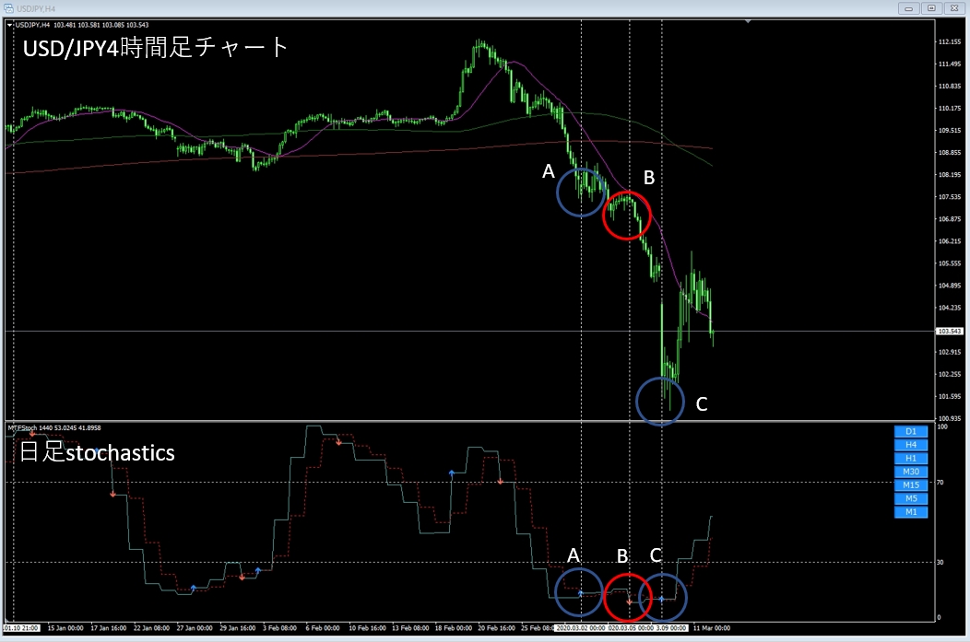Click the 20 Feb 16:00 time axis label
The image size is (970, 642).
click(496, 628)
